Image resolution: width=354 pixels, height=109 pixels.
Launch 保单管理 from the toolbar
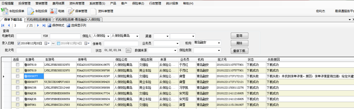[77, 11]
